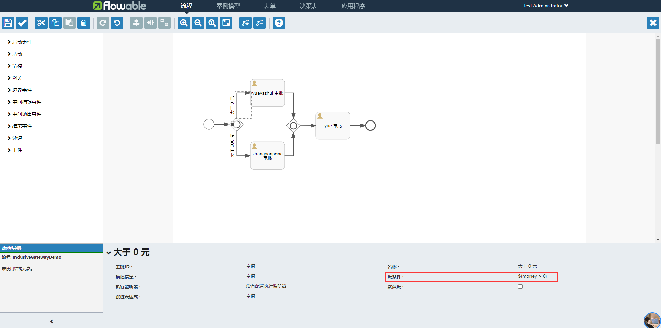Edit the 流条件 value ${money > 0}

coord(532,276)
